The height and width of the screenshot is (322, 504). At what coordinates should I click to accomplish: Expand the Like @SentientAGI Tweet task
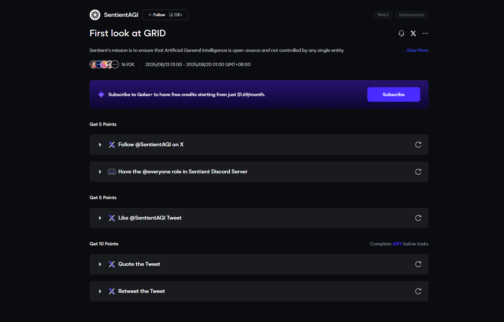pos(100,218)
